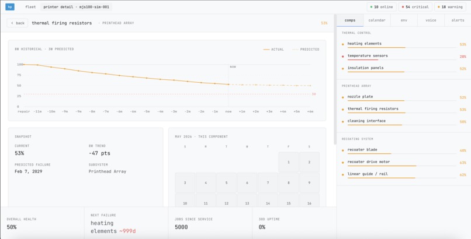Open temperature sensors component

[x=404, y=57]
